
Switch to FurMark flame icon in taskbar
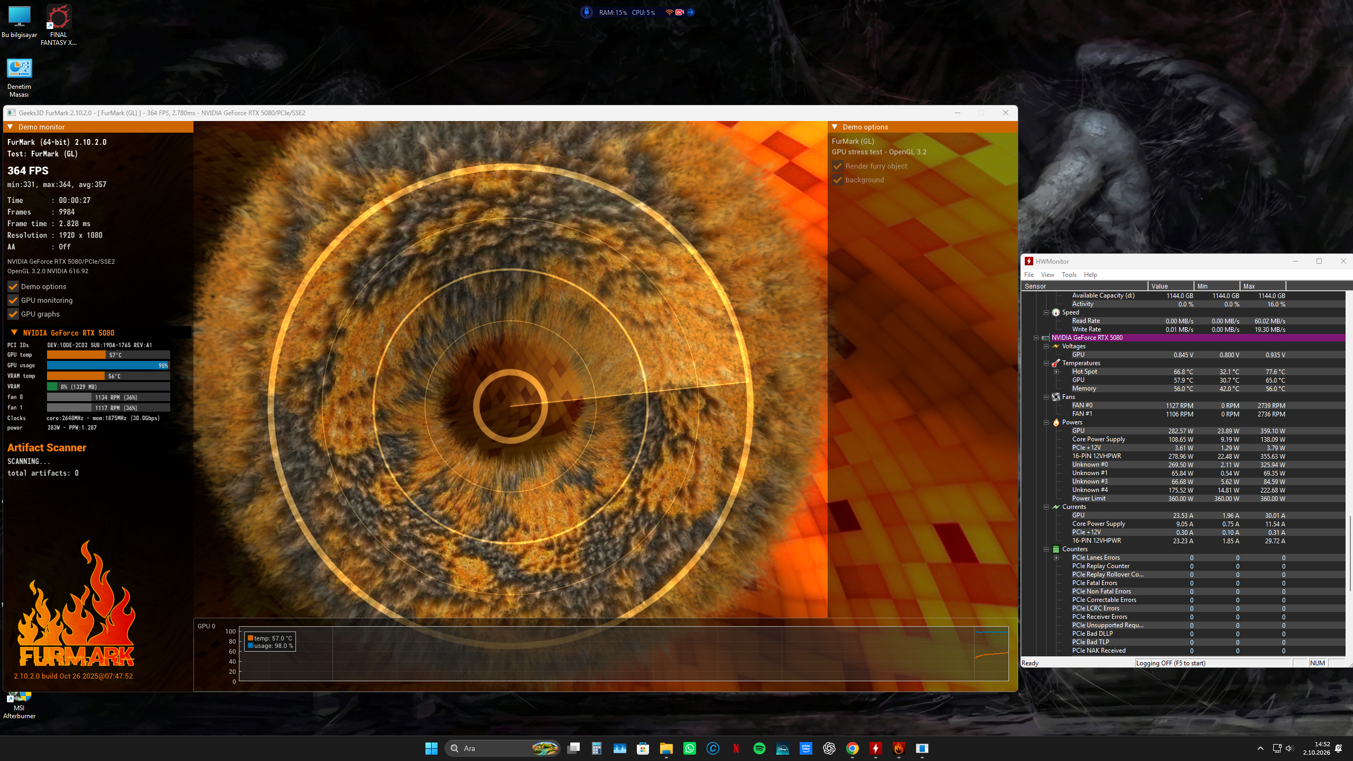coord(898,748)
